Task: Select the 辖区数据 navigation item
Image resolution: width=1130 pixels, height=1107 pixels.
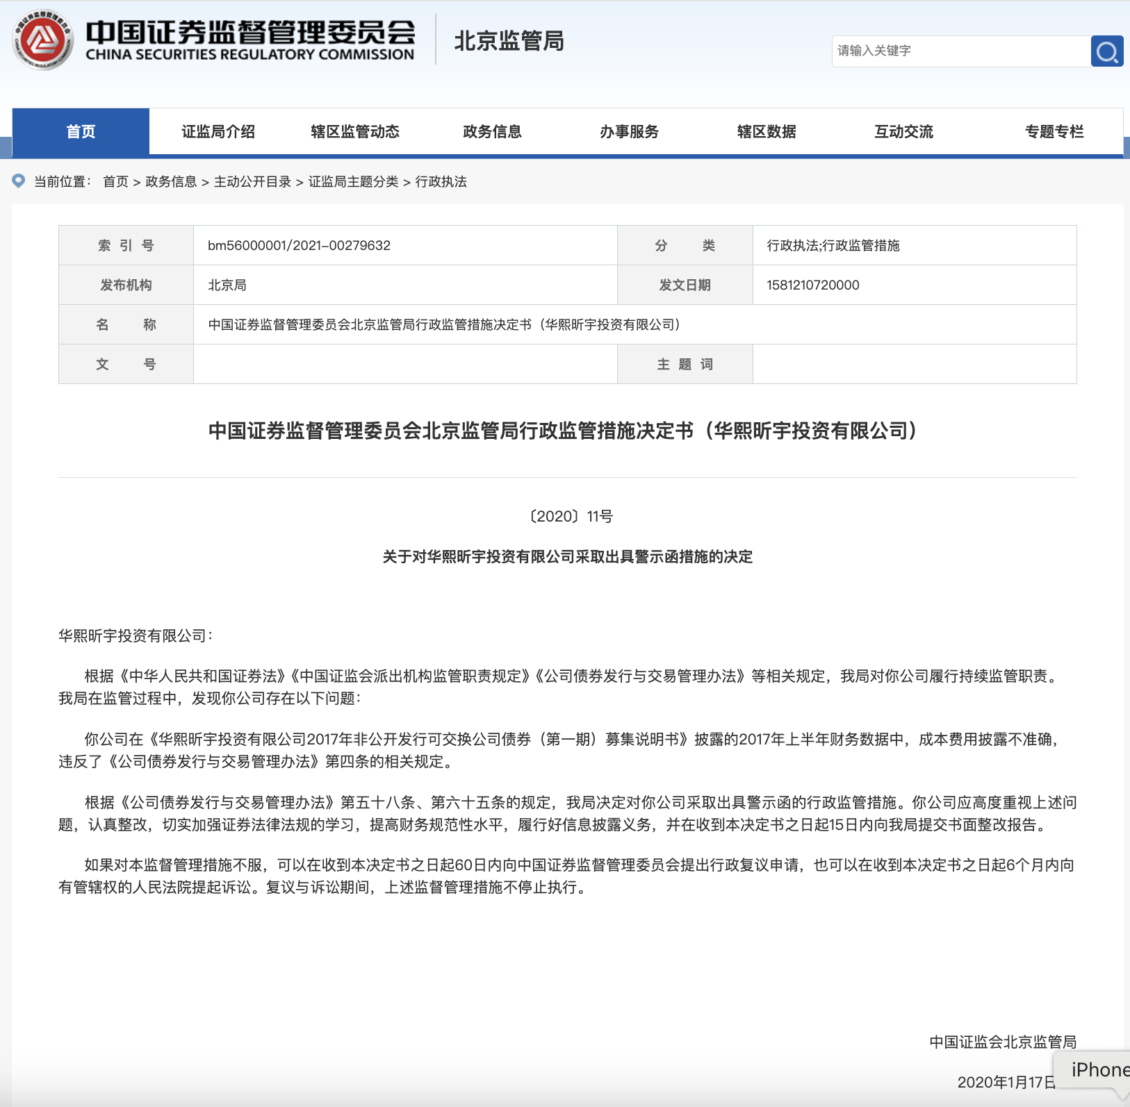Action: [766, 131]
